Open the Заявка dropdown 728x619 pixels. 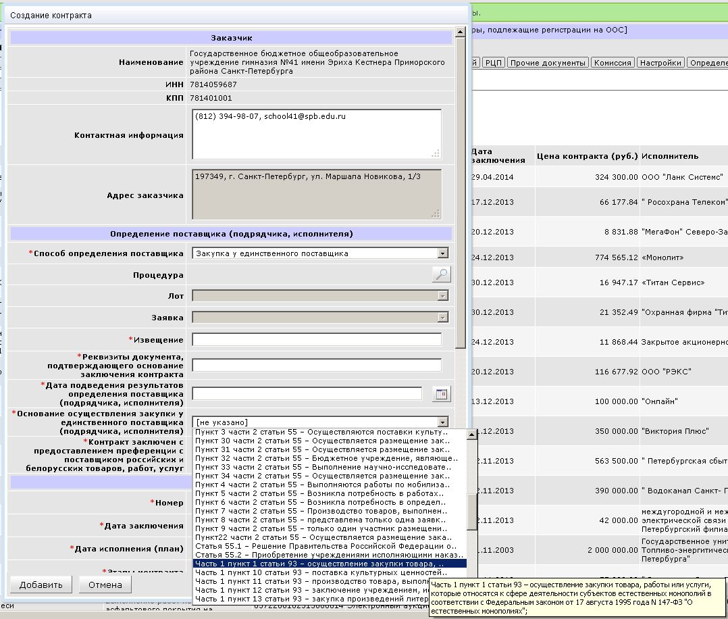(443, 317)
